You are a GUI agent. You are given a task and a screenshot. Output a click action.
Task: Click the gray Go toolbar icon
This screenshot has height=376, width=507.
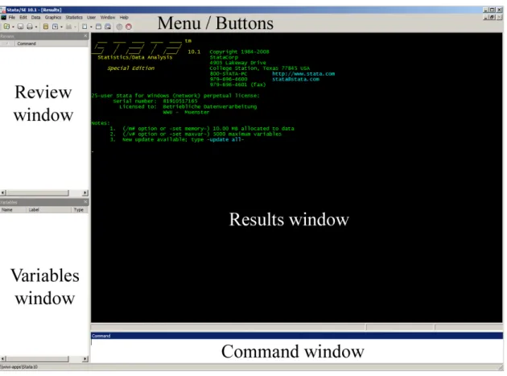119,27
